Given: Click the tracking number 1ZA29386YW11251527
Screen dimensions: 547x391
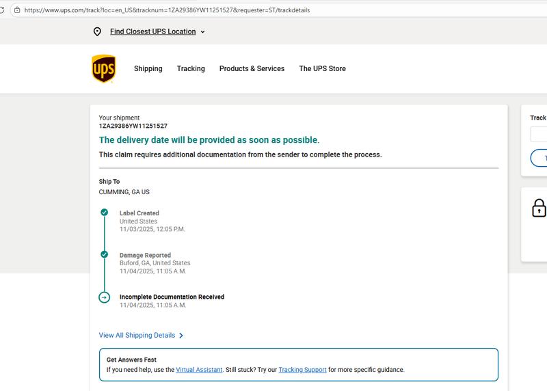Looking at the screenshot, I should pos(133,126).
